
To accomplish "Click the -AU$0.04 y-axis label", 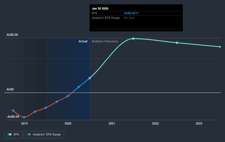I will pos(13,117).
